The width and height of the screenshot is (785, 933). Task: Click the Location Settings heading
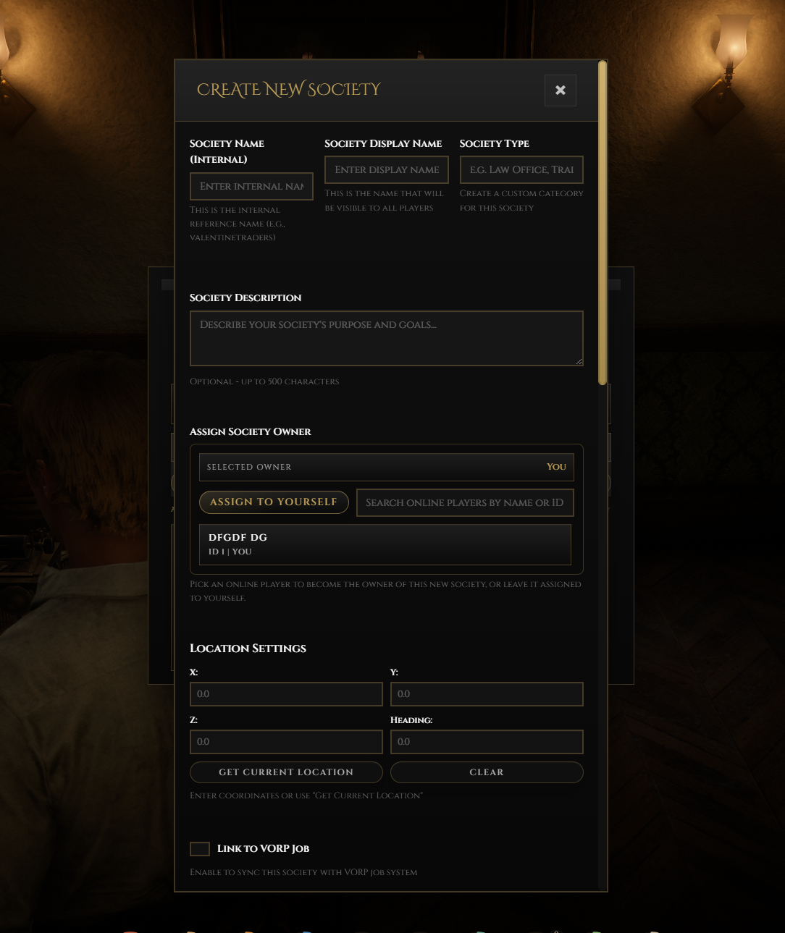coord(248,649)
